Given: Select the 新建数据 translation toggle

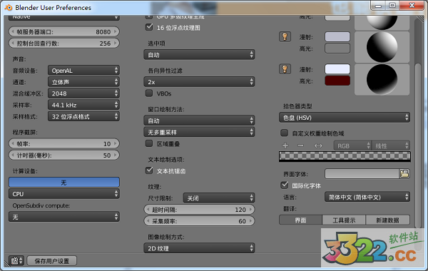Looking at the screenshot, I should (387, 220).
